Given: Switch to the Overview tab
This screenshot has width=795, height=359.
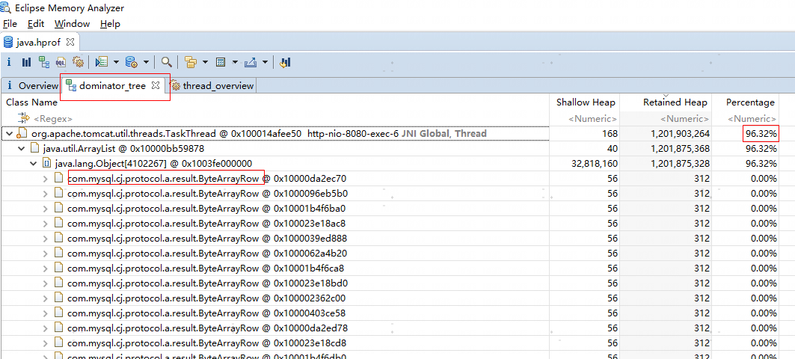Looking at the screenshot, I should 31,86.
